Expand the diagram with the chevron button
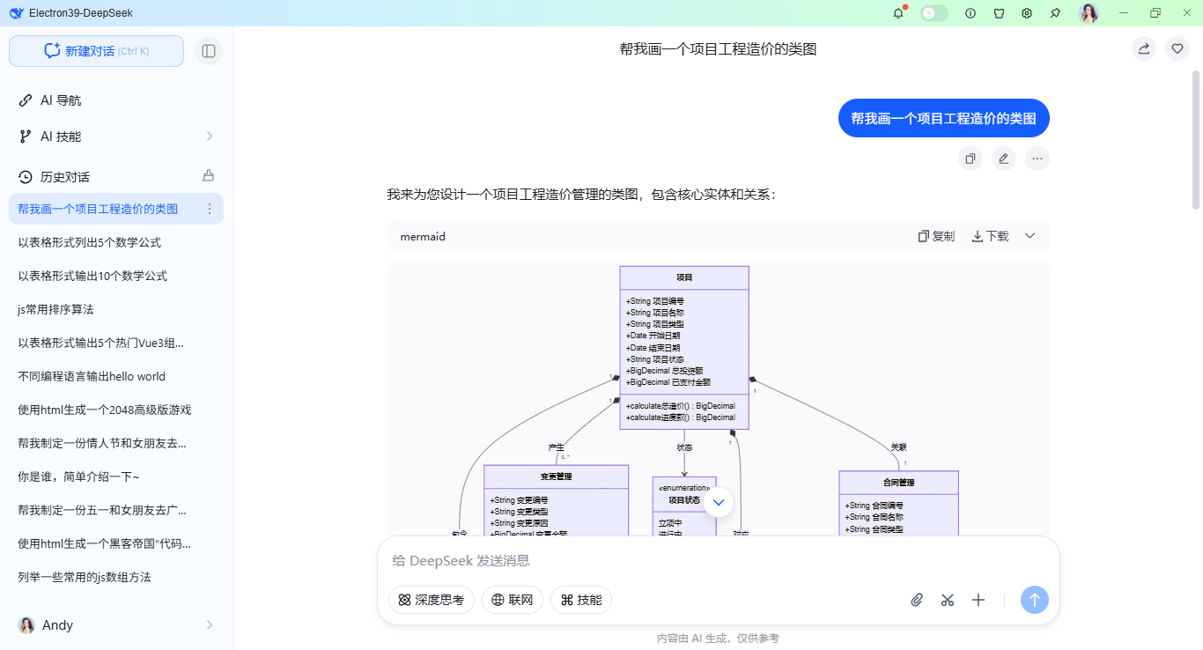Image resolution: width=1203 pixels, height=650 pixels. (718, 501)
